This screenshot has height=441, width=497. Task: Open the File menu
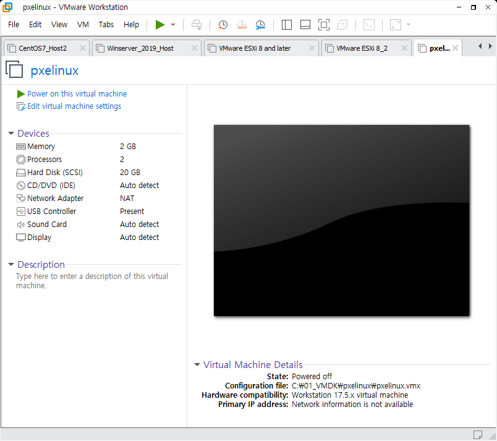14,24
